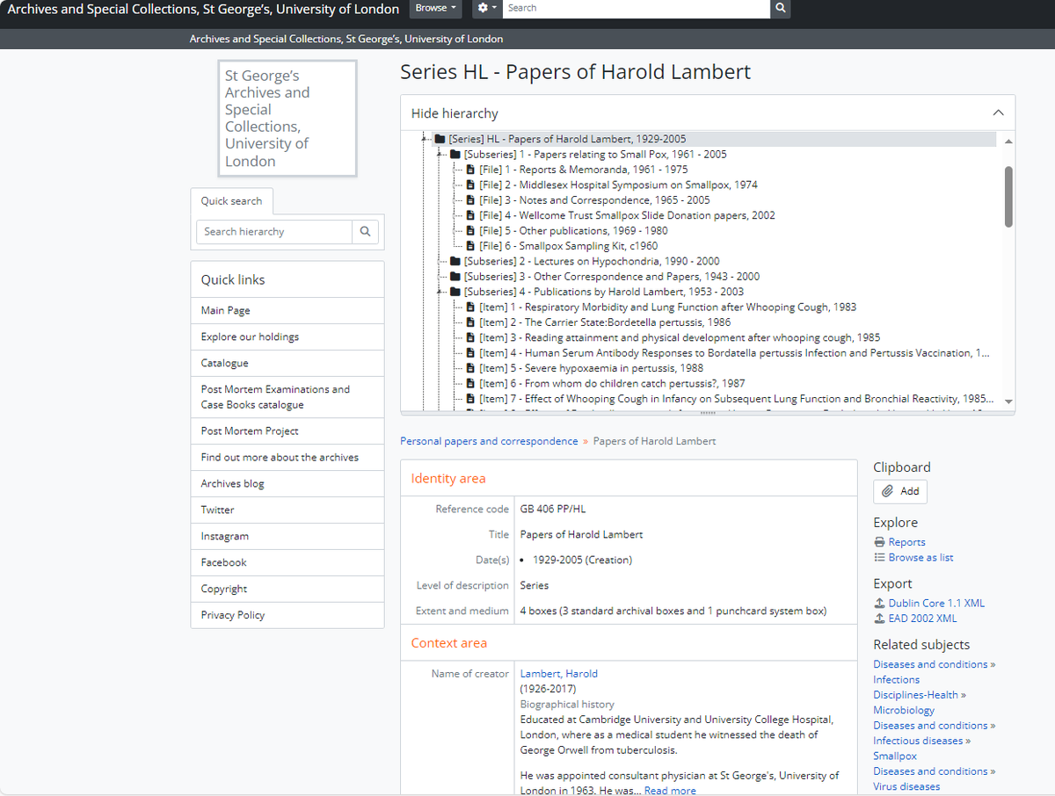1055x796 pixels.
Task: Open Find out more about the archives
Action: [x=287, y=457]
